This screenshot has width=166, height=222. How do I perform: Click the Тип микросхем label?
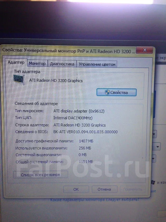click(29, 111)
